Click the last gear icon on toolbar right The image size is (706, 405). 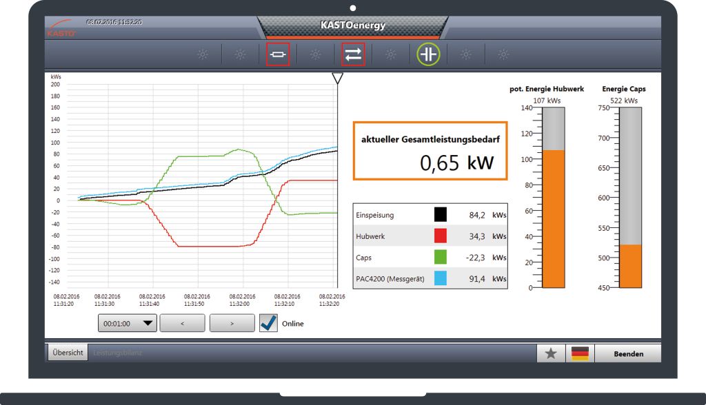503,54
